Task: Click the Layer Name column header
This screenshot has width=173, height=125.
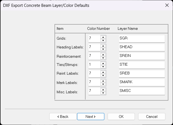Action: point(128,29)
